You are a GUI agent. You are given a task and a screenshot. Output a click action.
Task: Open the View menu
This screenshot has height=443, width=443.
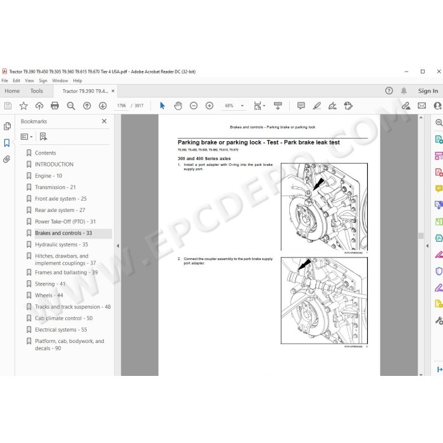click(29, 81)
